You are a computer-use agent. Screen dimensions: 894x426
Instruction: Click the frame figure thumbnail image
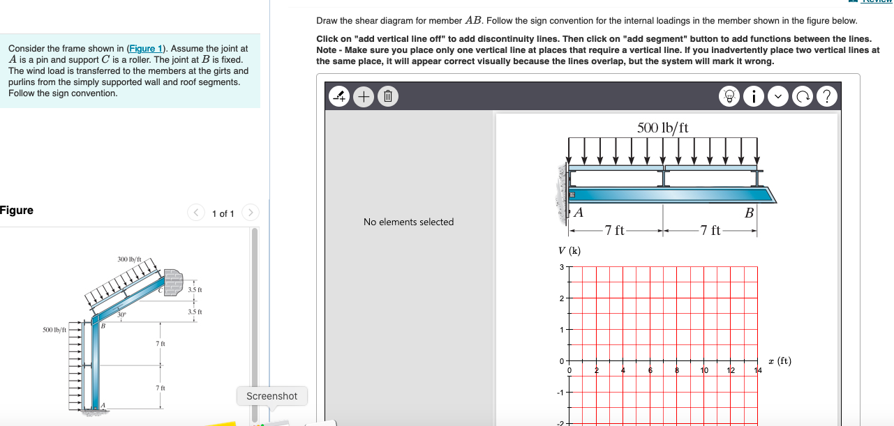click(x=123, y=335)
